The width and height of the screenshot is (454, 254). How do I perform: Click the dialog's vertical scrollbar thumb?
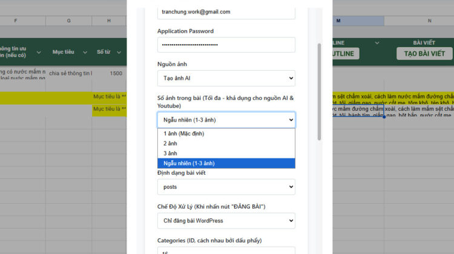[x=319, y=91]
